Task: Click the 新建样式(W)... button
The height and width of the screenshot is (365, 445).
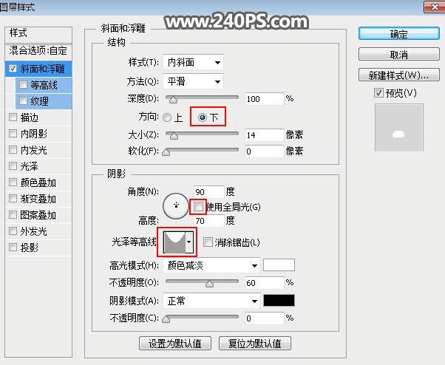Action: coord(399,75)
